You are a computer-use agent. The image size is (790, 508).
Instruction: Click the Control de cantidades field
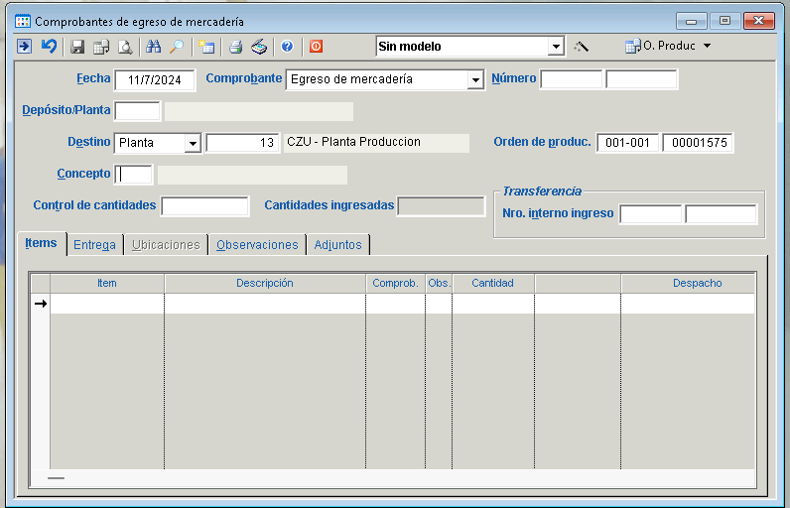tap(204, 206)
